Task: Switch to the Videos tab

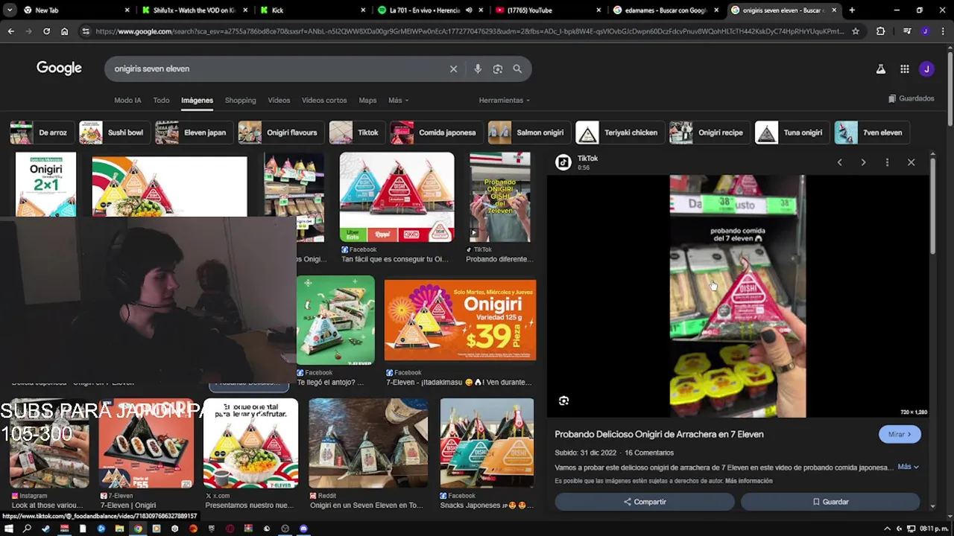Action: [x=279, y=100]
